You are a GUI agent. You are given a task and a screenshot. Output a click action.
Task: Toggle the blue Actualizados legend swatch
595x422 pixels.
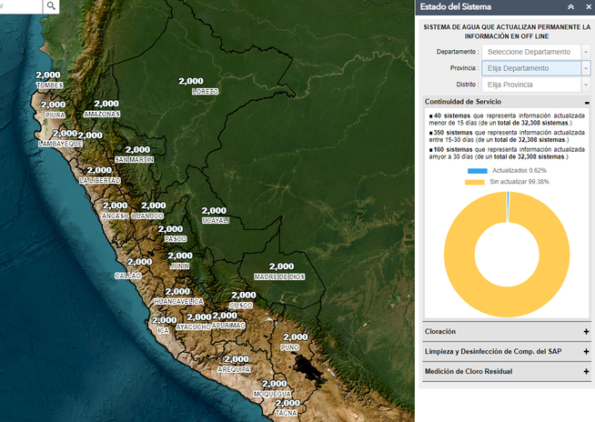point(478,171)
